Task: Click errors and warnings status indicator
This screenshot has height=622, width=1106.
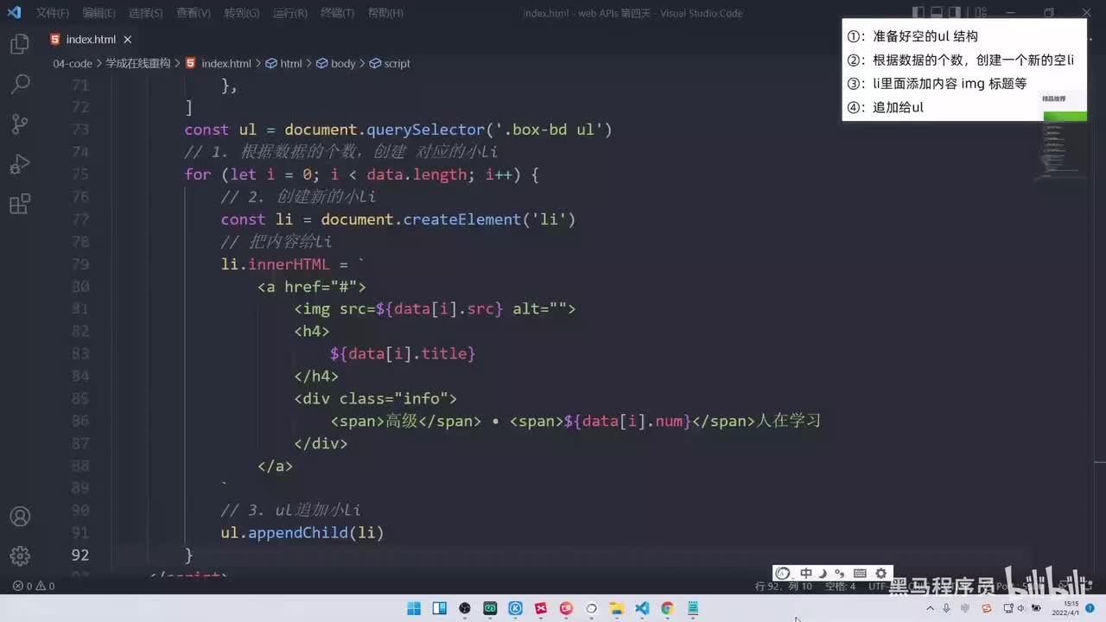Action: 34,586
